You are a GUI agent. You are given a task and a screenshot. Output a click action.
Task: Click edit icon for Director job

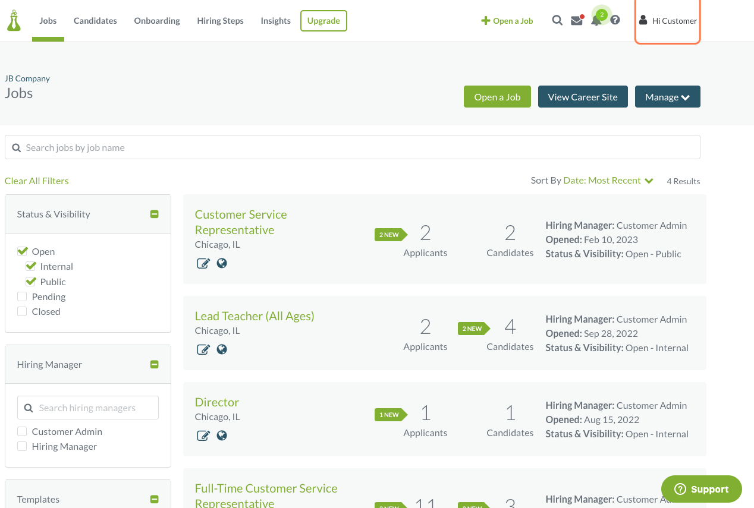click(203, 436)
